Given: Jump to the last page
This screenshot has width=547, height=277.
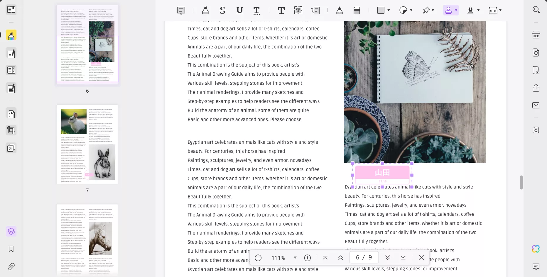Looking at the screenshot, I should (403, 258).
